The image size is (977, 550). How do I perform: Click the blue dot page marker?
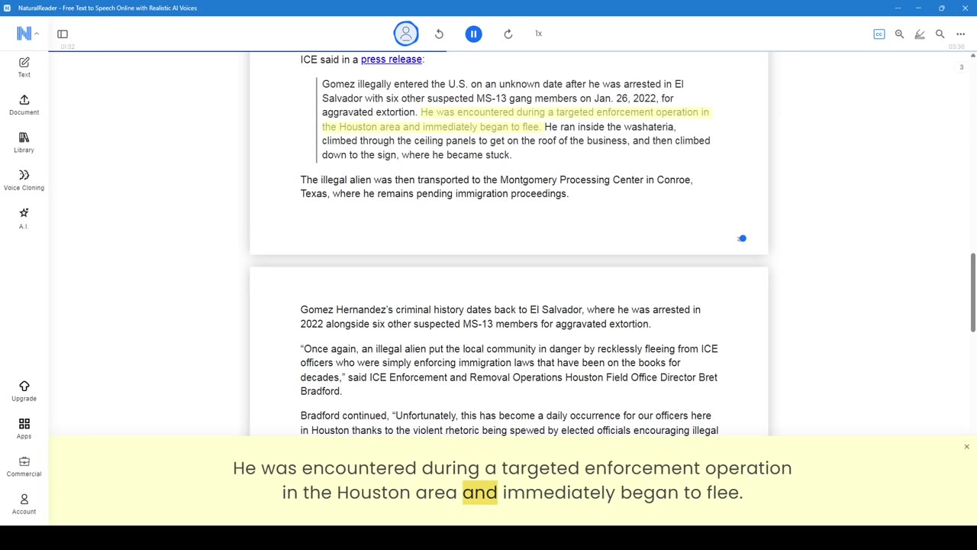[742, 238]
